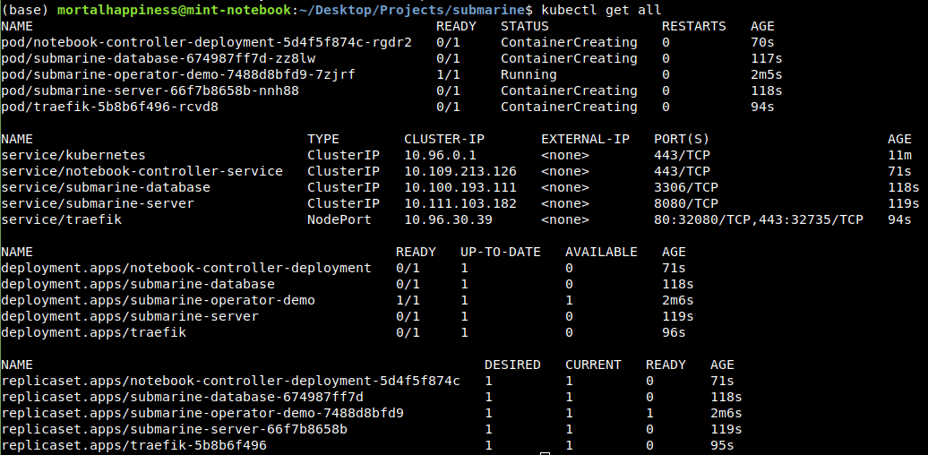Select deployment.apps/submarine-database name
The height and width of the screenshot is (455, 928).
click(x=138, y=284)
